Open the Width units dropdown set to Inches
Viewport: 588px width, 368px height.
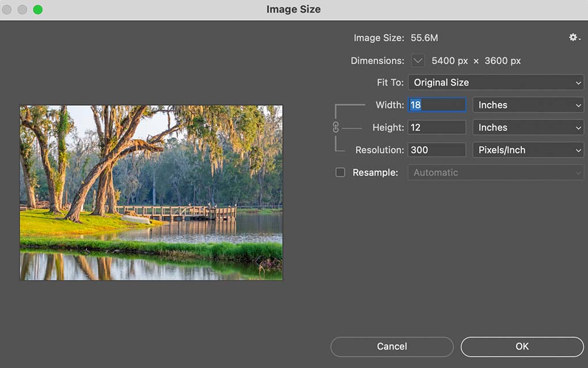[x=527, y=105]
